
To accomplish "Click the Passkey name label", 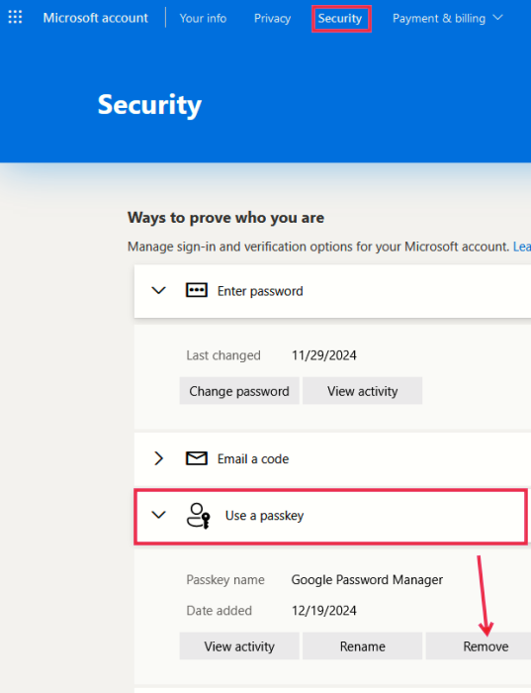I will 225,579.
